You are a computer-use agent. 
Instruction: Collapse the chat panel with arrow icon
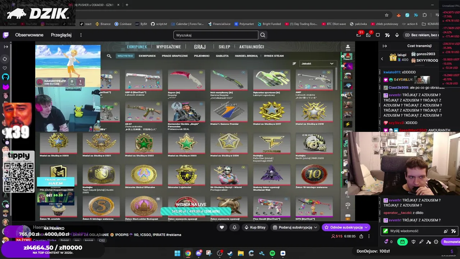coord(385,46)
